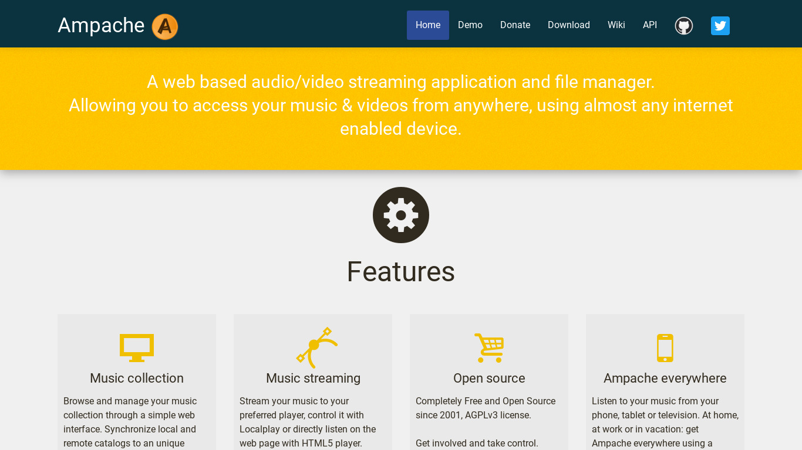802x450 pixels.
Task: Click the Music collection card title
Action: (137, 378)
